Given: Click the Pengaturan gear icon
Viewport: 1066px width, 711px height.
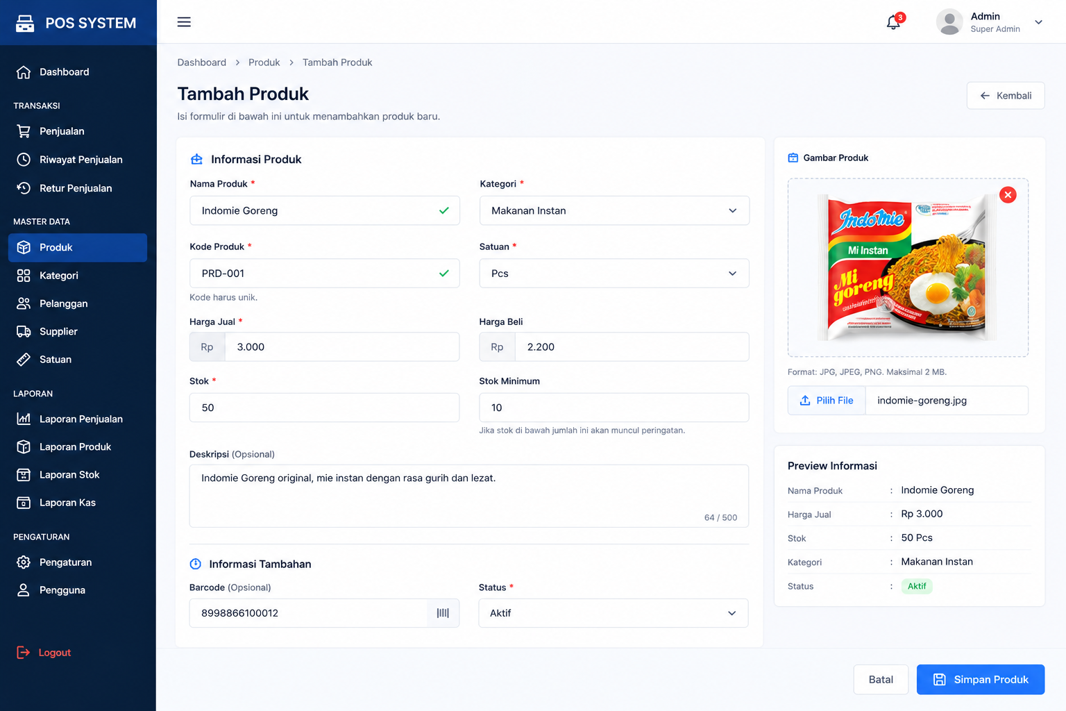Looking at the screenshot, I should coord(24,562).
